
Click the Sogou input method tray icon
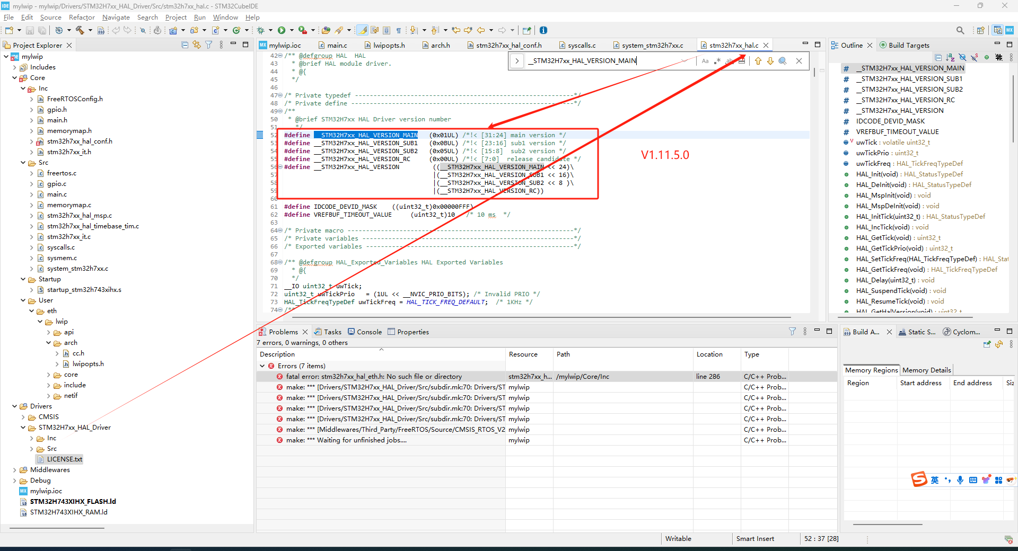pos(919,479)
